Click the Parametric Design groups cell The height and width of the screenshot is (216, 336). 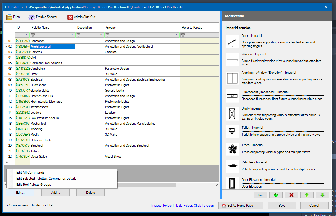pos(142,69)
